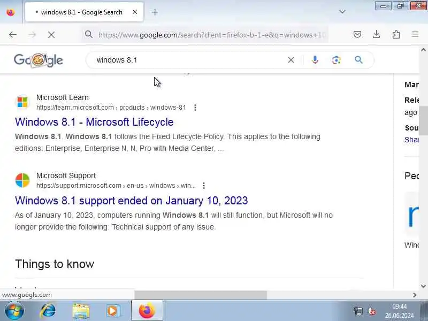Go back using the back arrow
Viewport: 428px width, 321px height.
pyautogui.click(x=13, y=35)
